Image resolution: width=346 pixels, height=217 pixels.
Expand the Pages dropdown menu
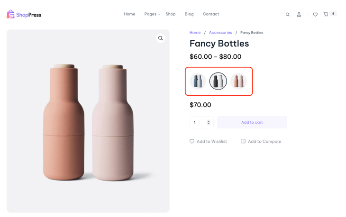(x=152, y=14)
